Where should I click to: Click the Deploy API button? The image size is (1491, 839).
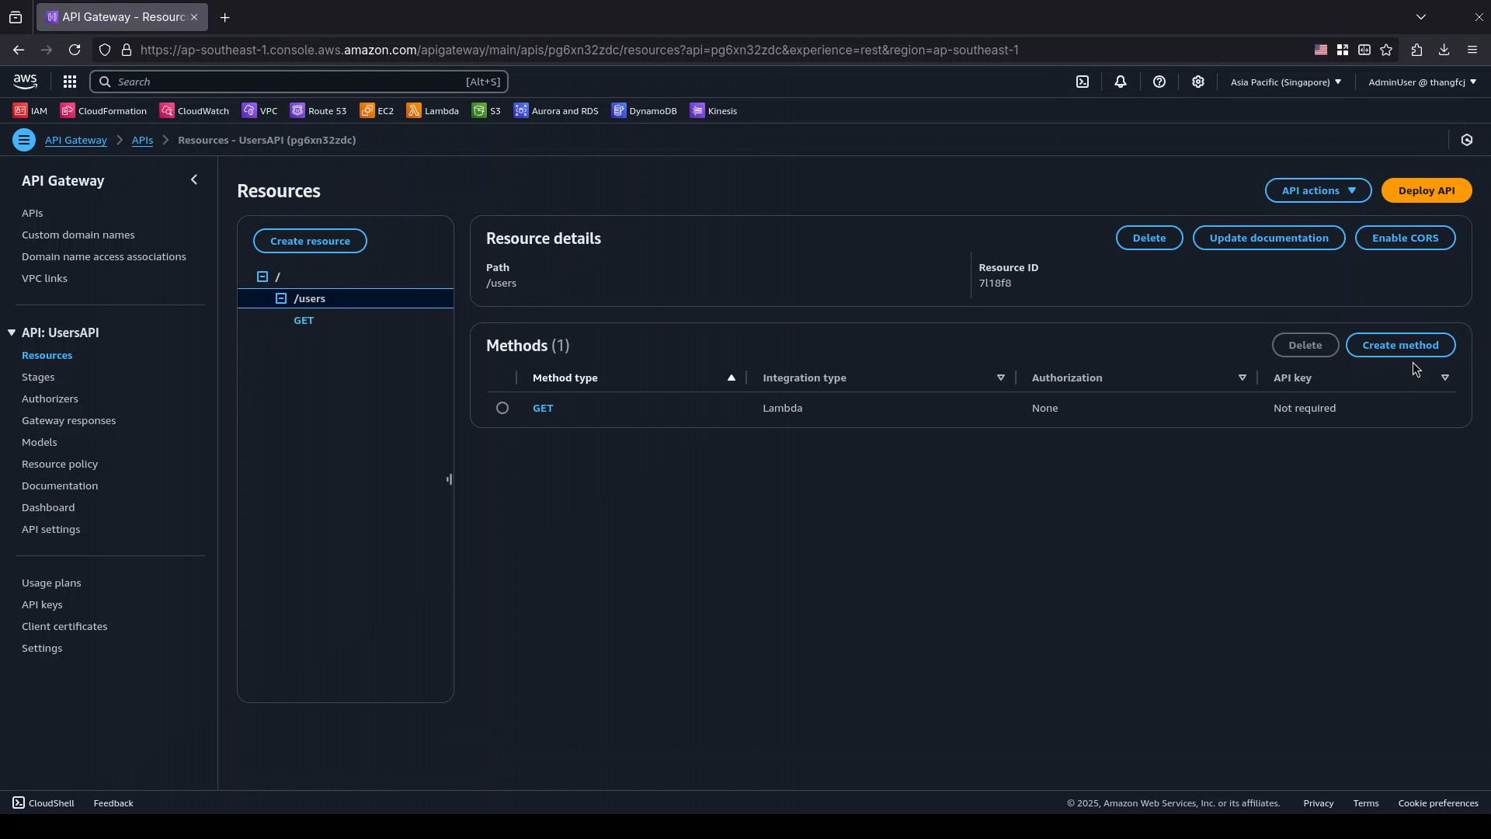coord(1427,191)
